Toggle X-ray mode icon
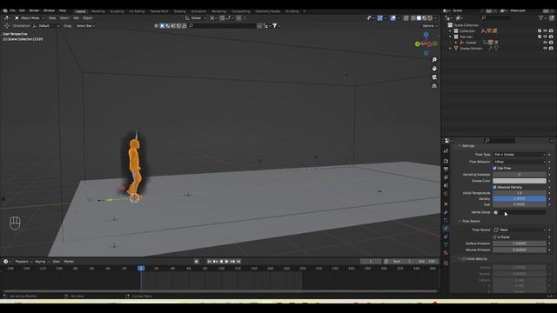 406,17
